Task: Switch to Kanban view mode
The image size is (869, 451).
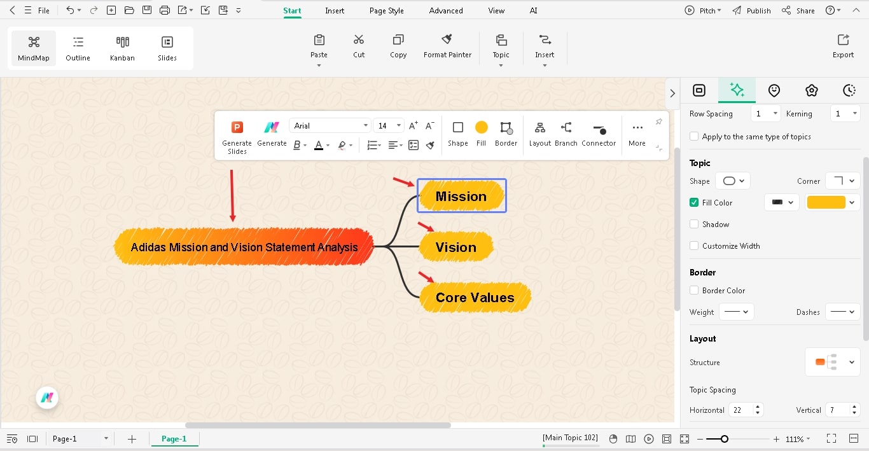Action: (122, 48)
